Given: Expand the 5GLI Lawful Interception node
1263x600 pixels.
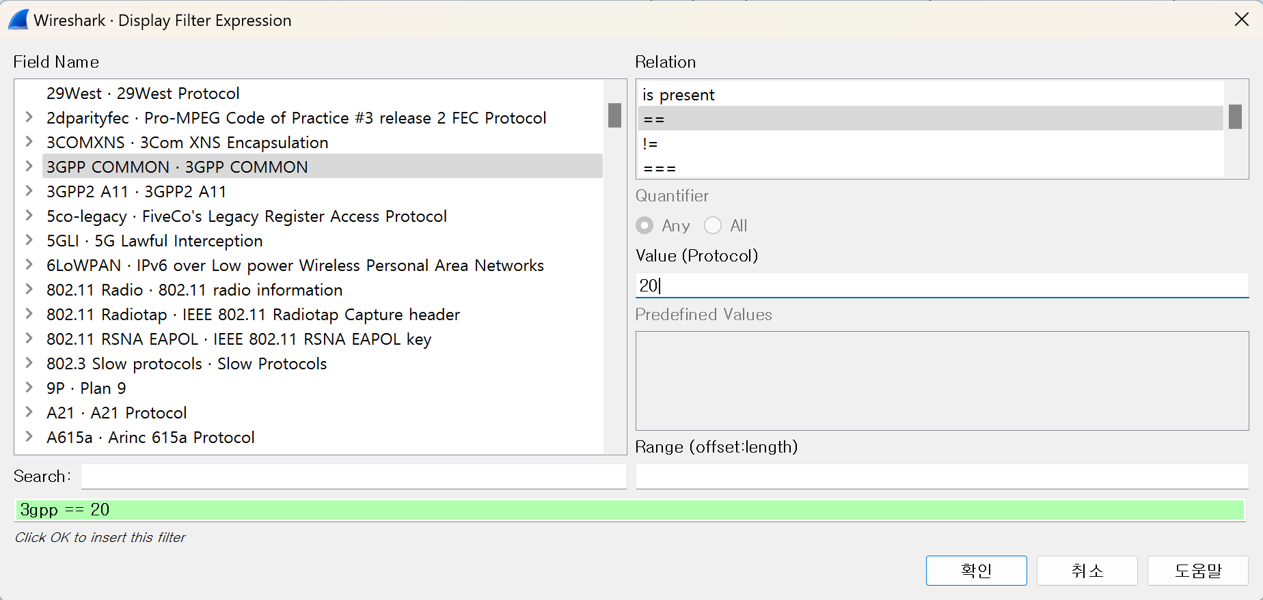Looking at the screenshot, I should click(29, 240).
